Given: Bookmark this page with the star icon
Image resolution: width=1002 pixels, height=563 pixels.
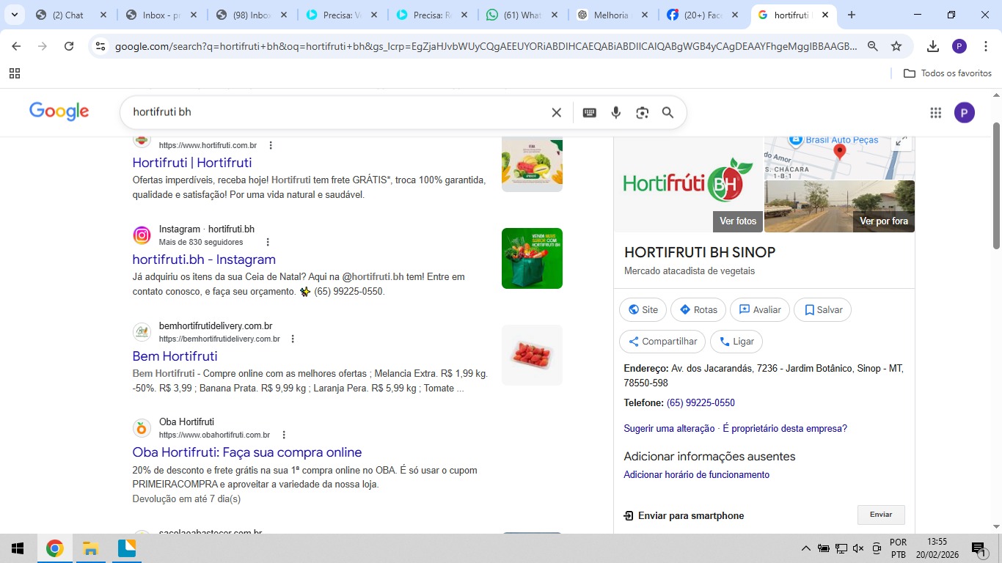Looking at the screenshot, I should 896,46.
